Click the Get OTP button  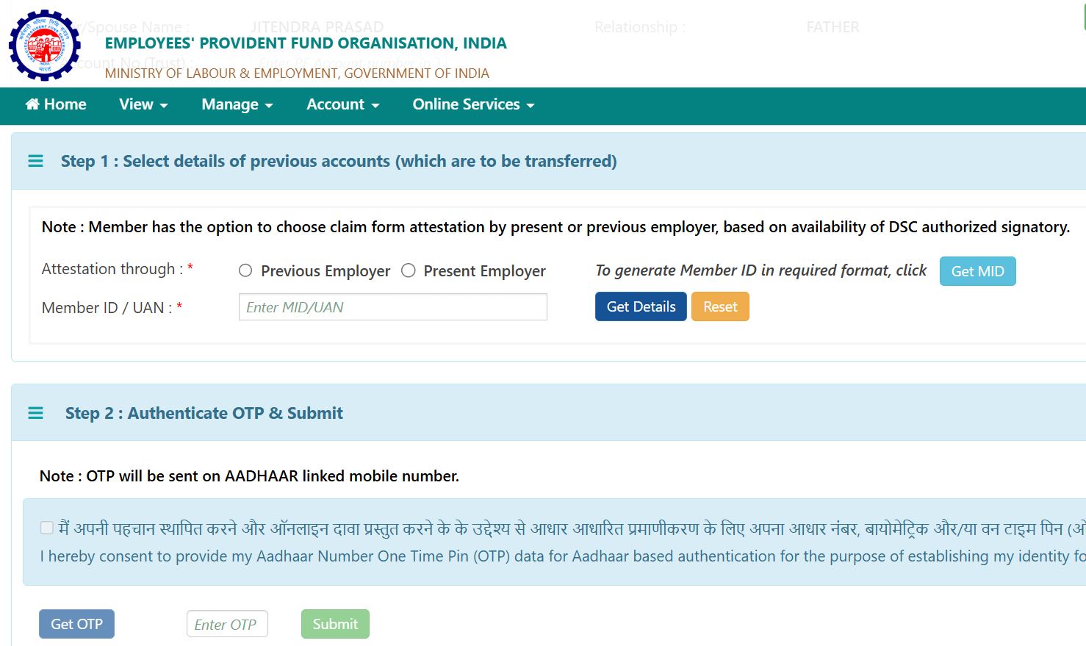[76, 624]
